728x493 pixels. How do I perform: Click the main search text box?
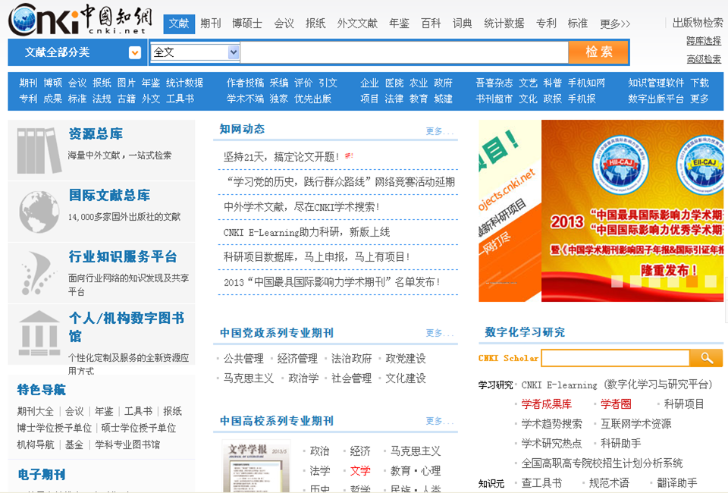404,52
